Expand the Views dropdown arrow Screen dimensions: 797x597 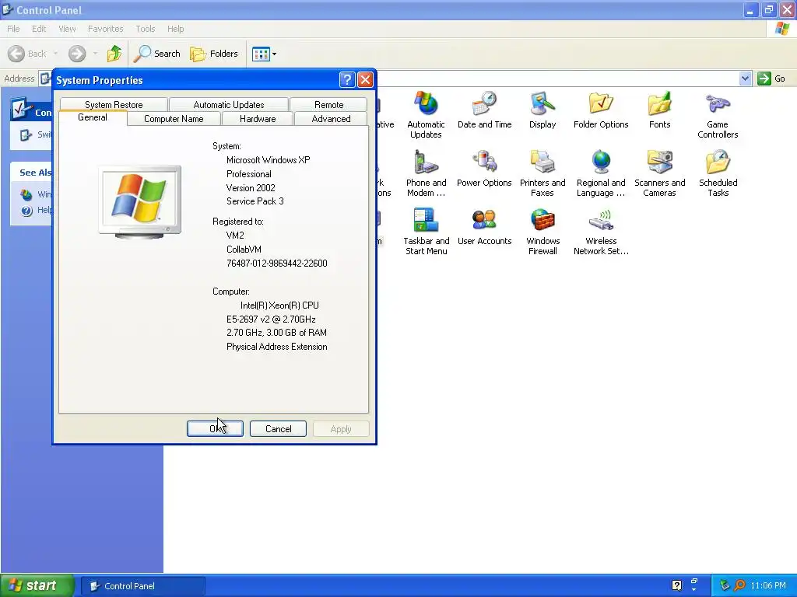[x=275, y=54]
